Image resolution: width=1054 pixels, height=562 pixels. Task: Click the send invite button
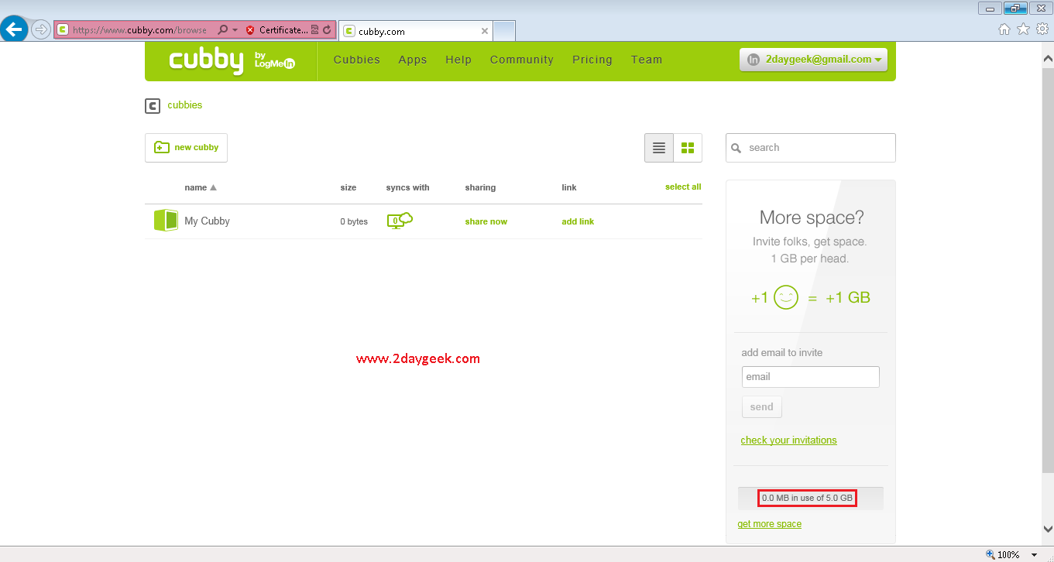[x=762, y=407]
